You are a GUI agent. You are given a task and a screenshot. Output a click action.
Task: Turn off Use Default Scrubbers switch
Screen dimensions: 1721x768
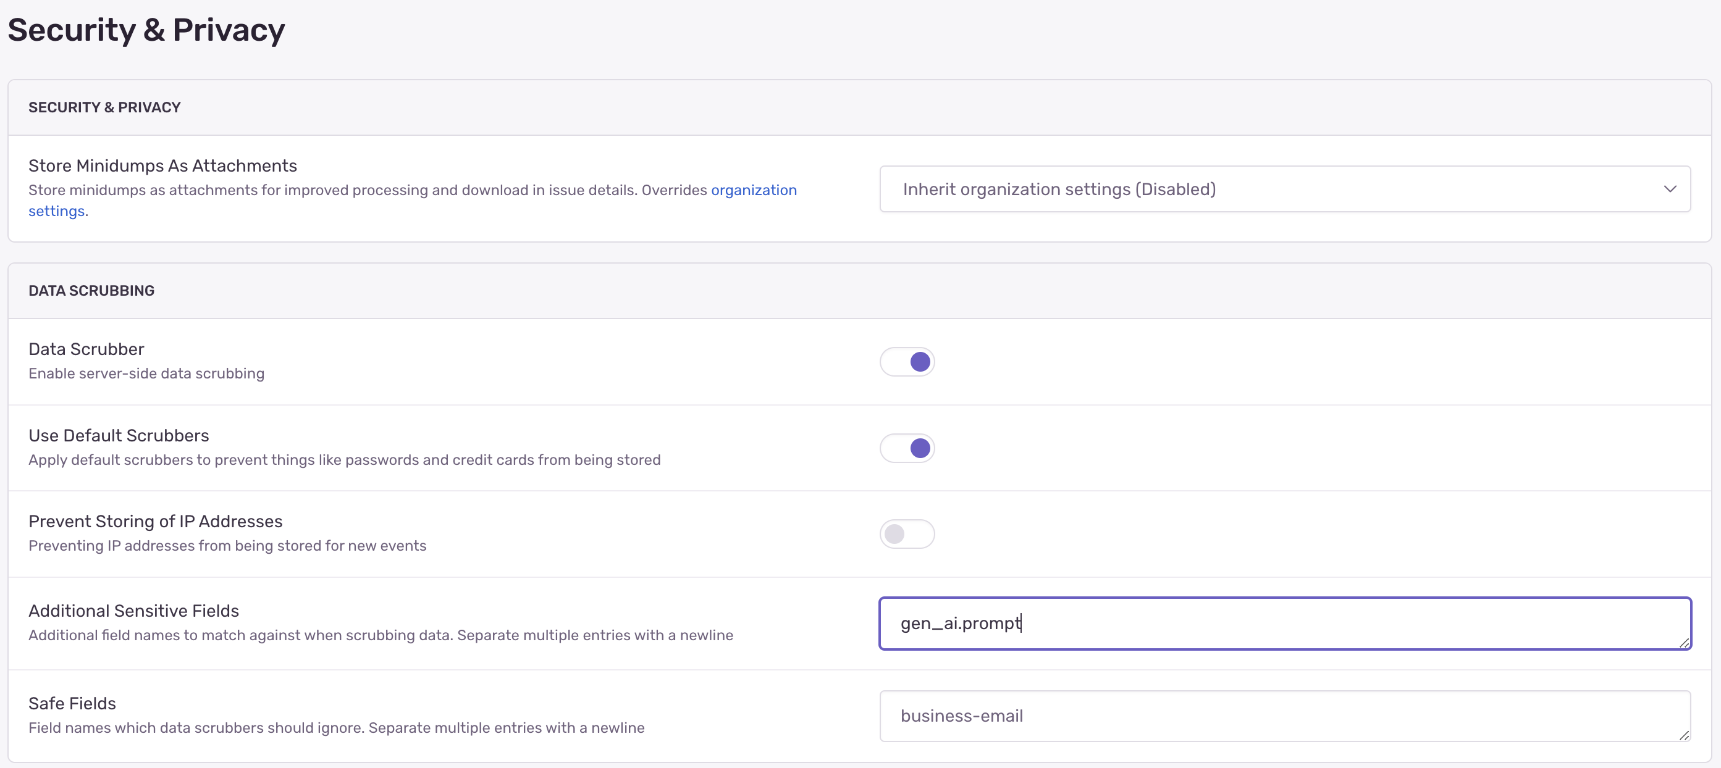pyautogui.click(x=907, y=448)
